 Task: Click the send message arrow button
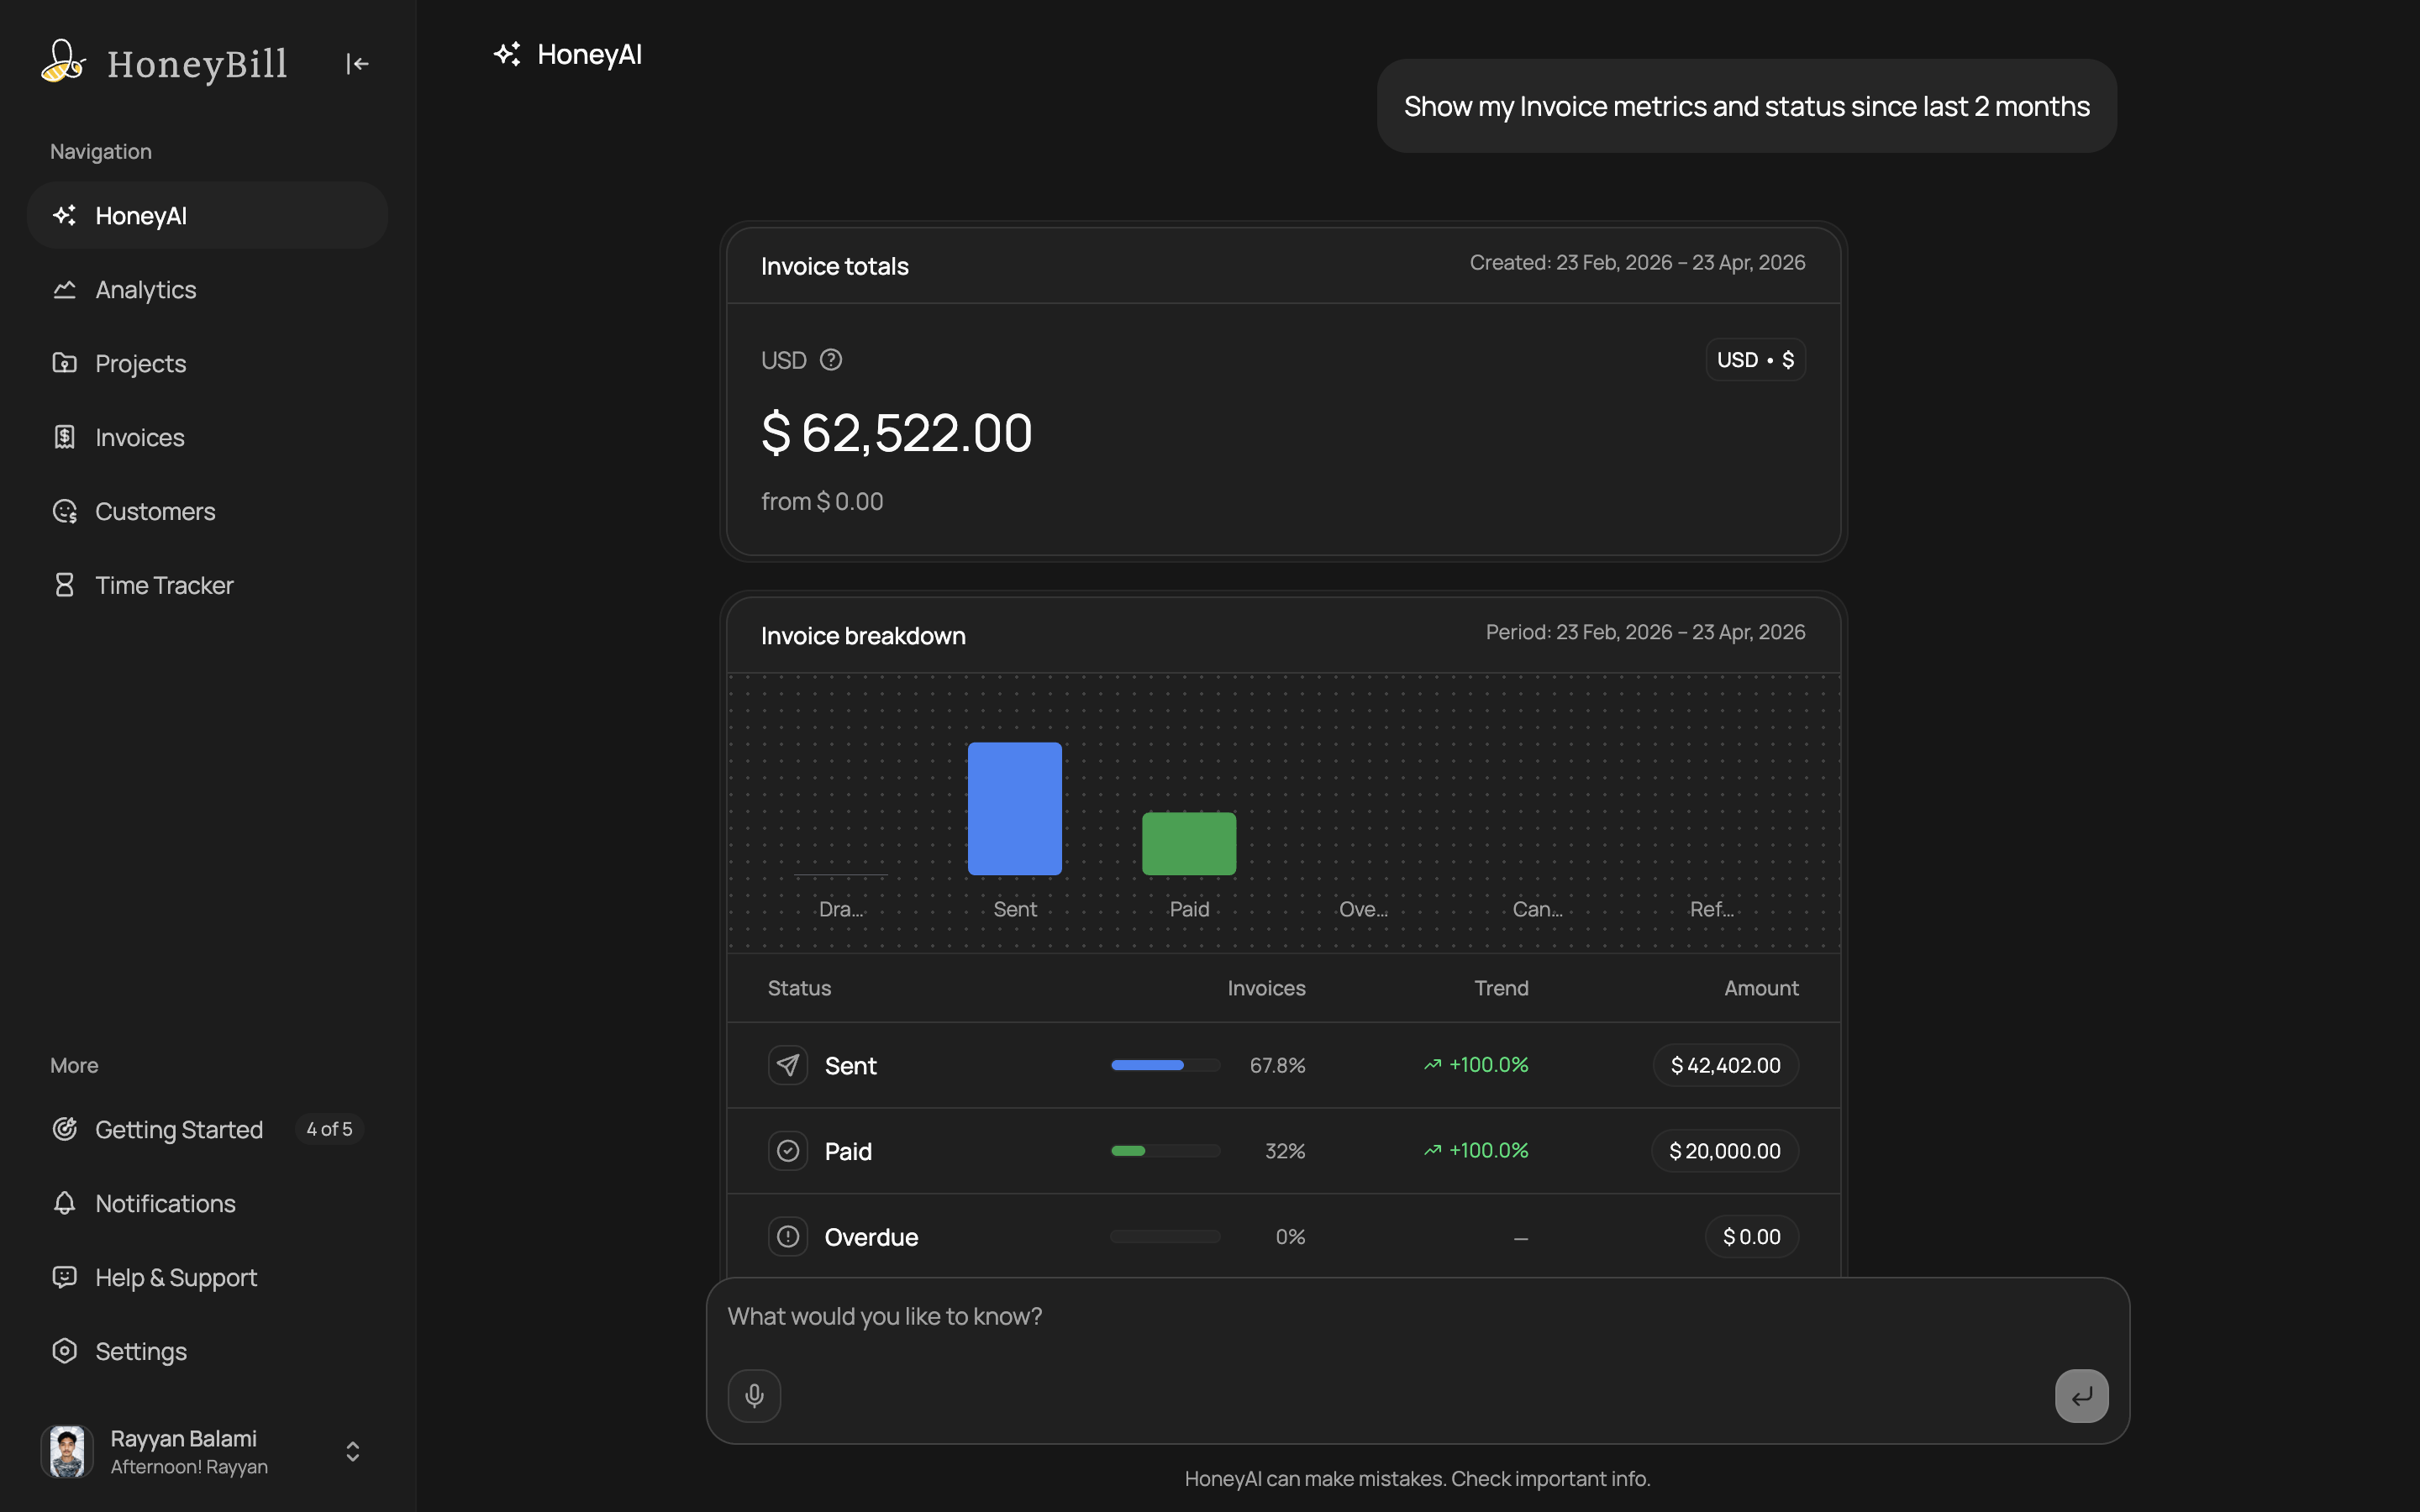pos(2081,1395)
